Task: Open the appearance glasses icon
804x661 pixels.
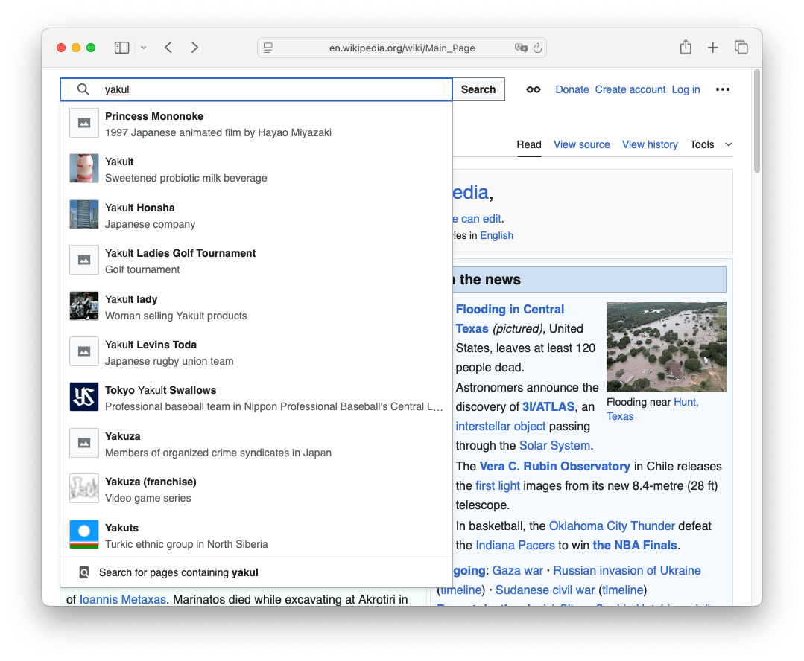Action: [534, 89]
